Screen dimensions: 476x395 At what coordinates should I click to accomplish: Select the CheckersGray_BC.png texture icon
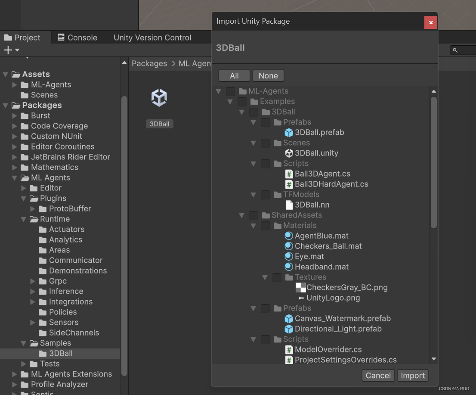point(300,287)
